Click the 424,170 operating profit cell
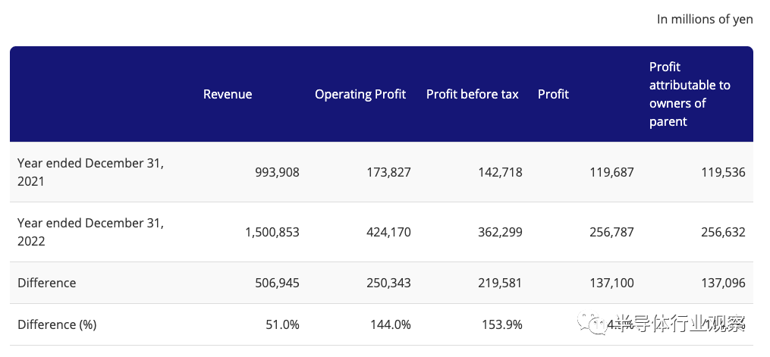Screen dimensions: 770x357 click(x=386, y=232)
